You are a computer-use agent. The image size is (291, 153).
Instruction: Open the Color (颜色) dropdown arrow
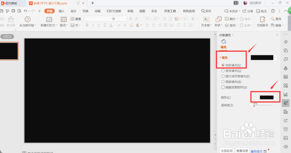pos(275,97)
